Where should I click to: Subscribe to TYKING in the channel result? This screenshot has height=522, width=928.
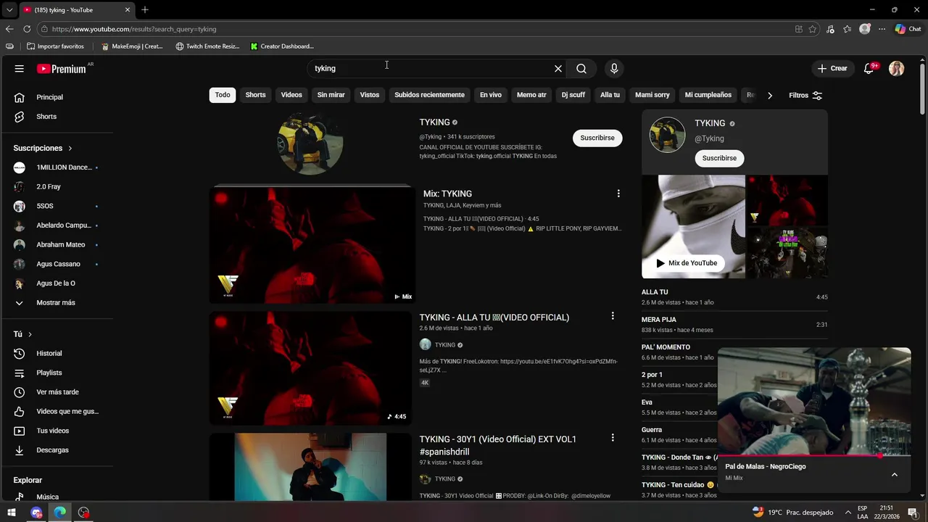(597, 138)
